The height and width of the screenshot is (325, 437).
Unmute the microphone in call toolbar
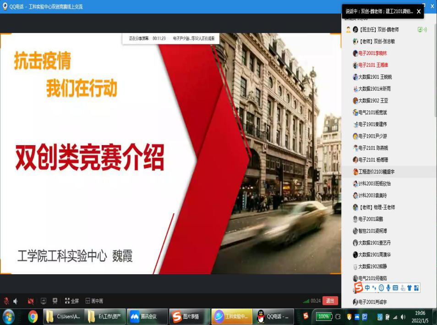(x=6, y=301)
